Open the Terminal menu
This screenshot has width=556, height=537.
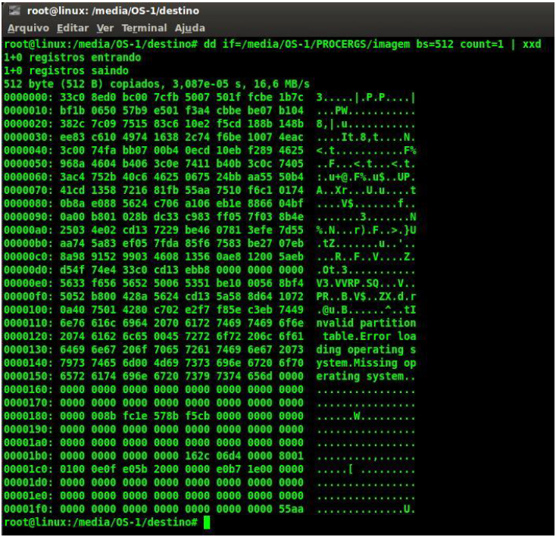pyautogui.click(x=143, y=28)
